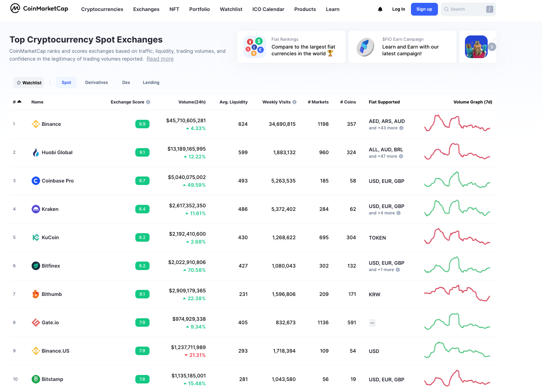Click the Coinbase Pro logo icon
The width and height of the screenshot is (542, 387).
[x=36, y=181]
